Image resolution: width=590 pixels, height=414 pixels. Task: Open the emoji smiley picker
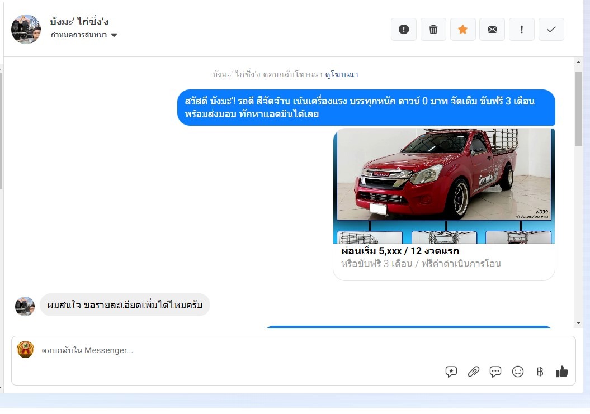click(x=518, y=372)
